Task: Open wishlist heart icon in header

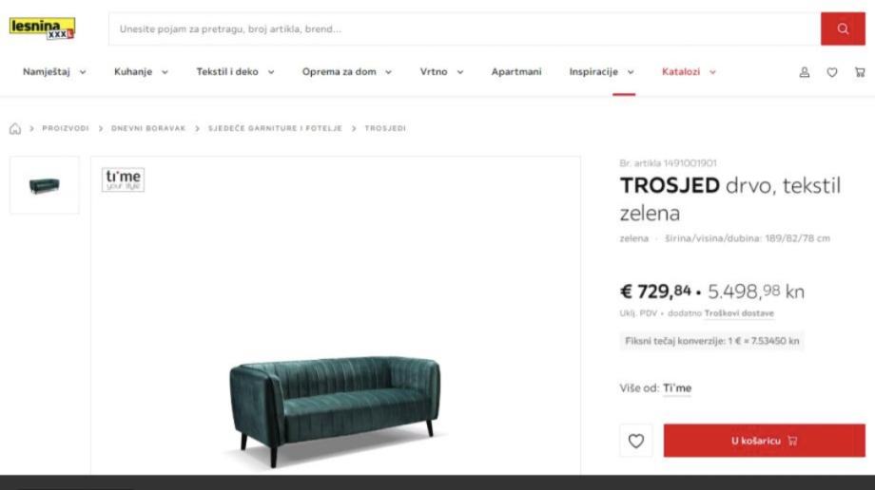Action: point(832,72)
